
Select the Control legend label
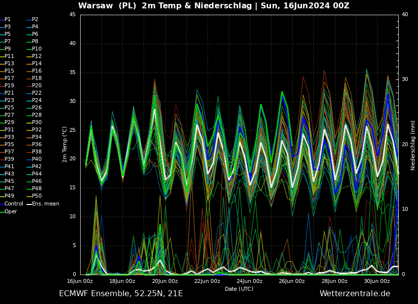point(14,204)
